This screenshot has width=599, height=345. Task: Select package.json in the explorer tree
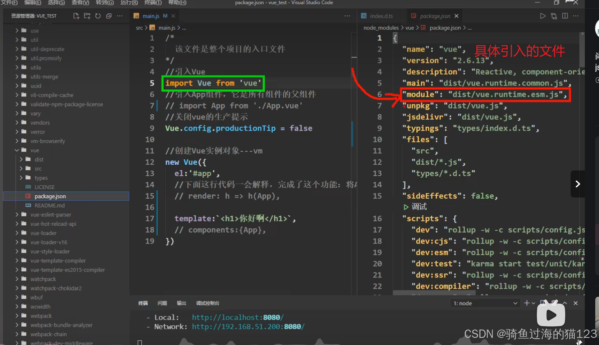click(x=66, y=196)
